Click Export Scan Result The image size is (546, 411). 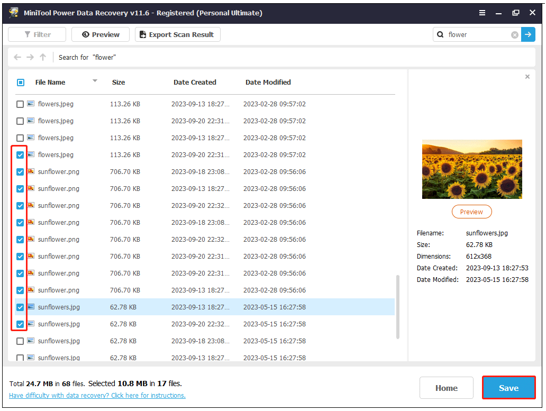(178, 34)
